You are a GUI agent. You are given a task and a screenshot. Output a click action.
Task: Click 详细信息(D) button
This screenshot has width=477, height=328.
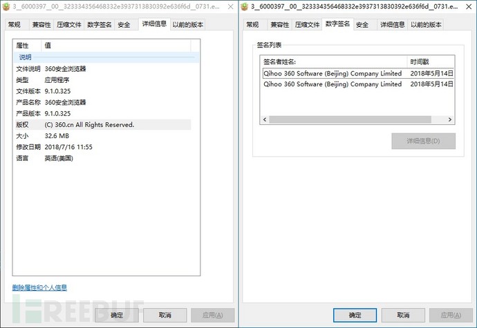[424, 141]
